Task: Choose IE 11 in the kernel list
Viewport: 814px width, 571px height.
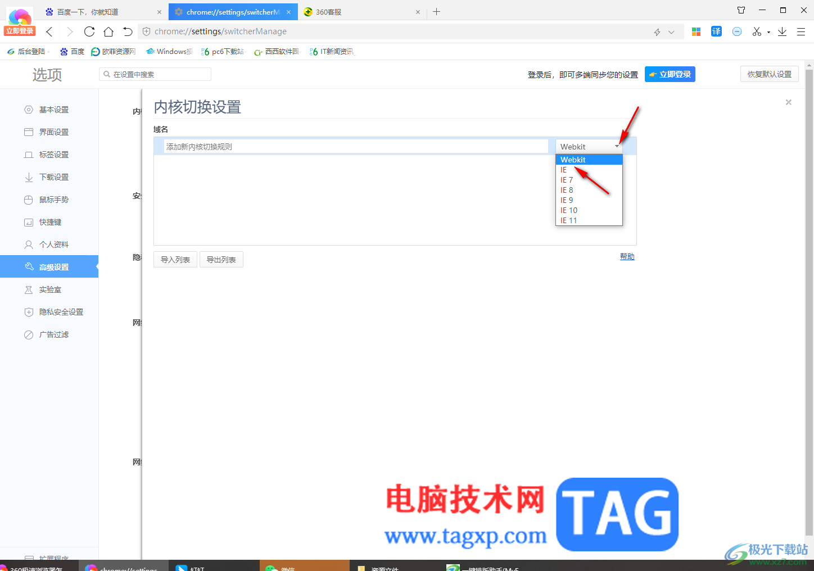Action: (589, 220)
